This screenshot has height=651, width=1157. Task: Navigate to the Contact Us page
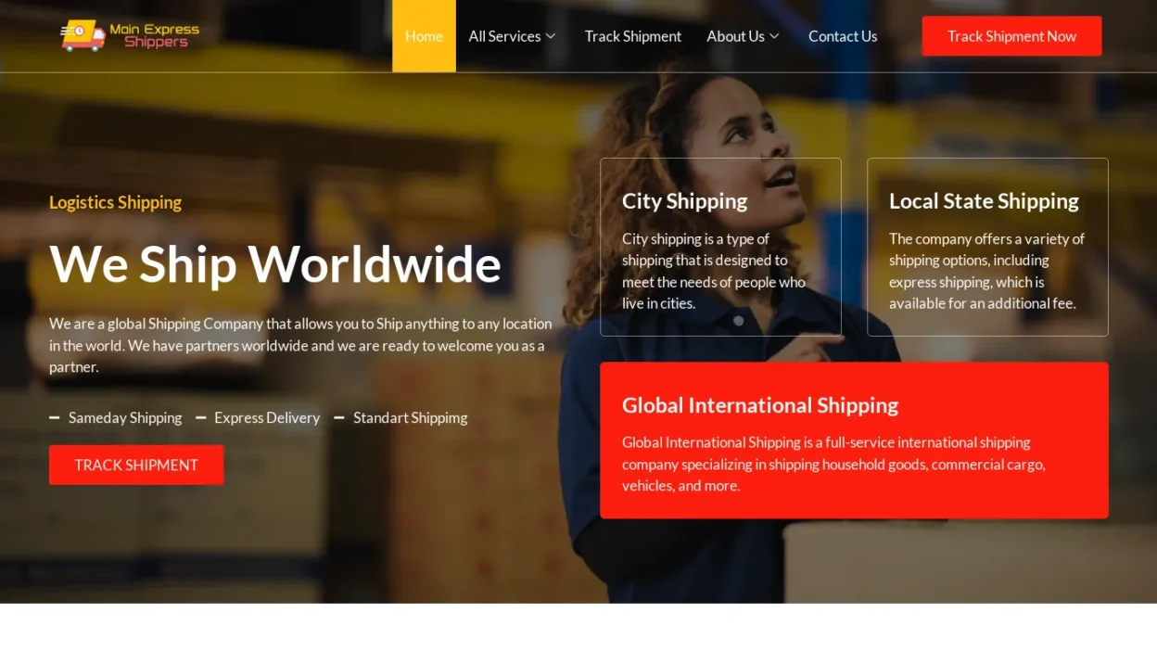(842, 36)
